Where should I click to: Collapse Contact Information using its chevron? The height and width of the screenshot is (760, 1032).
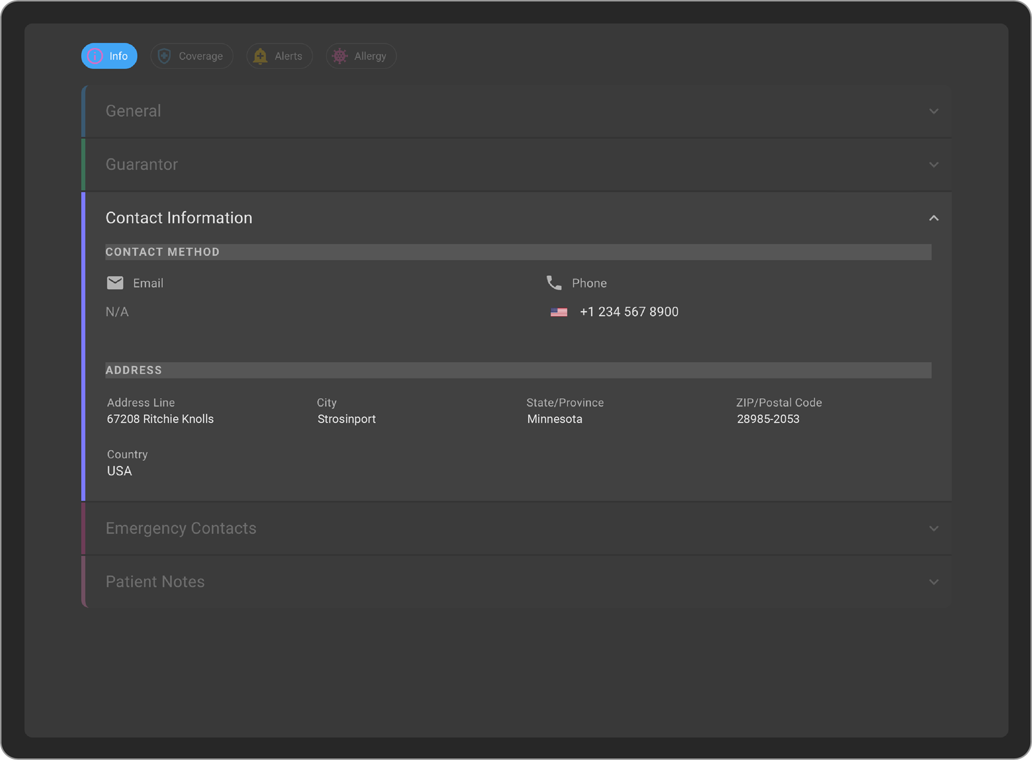pyautogui.click(x=934, y=218)
